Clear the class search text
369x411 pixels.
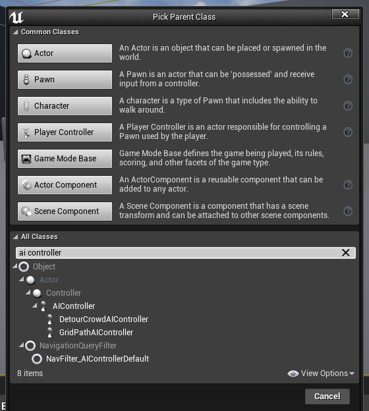[346, 253]
